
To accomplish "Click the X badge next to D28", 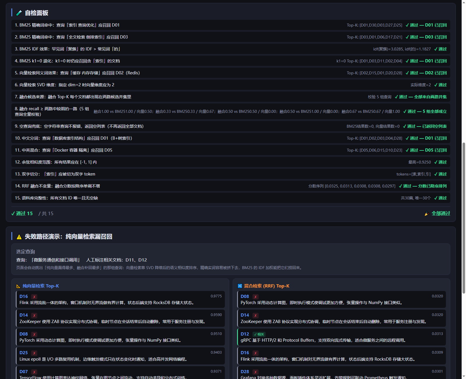I will (x=255, y=372).
